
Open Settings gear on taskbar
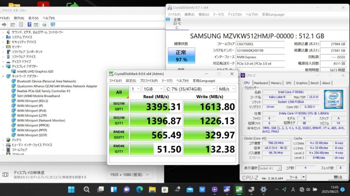point(264,190)
